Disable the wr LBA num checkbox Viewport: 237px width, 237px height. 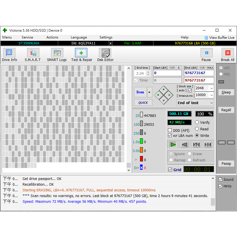[170, 136]
